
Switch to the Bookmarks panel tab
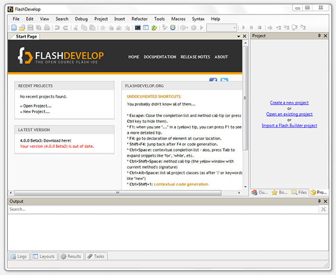pos(279,192)
